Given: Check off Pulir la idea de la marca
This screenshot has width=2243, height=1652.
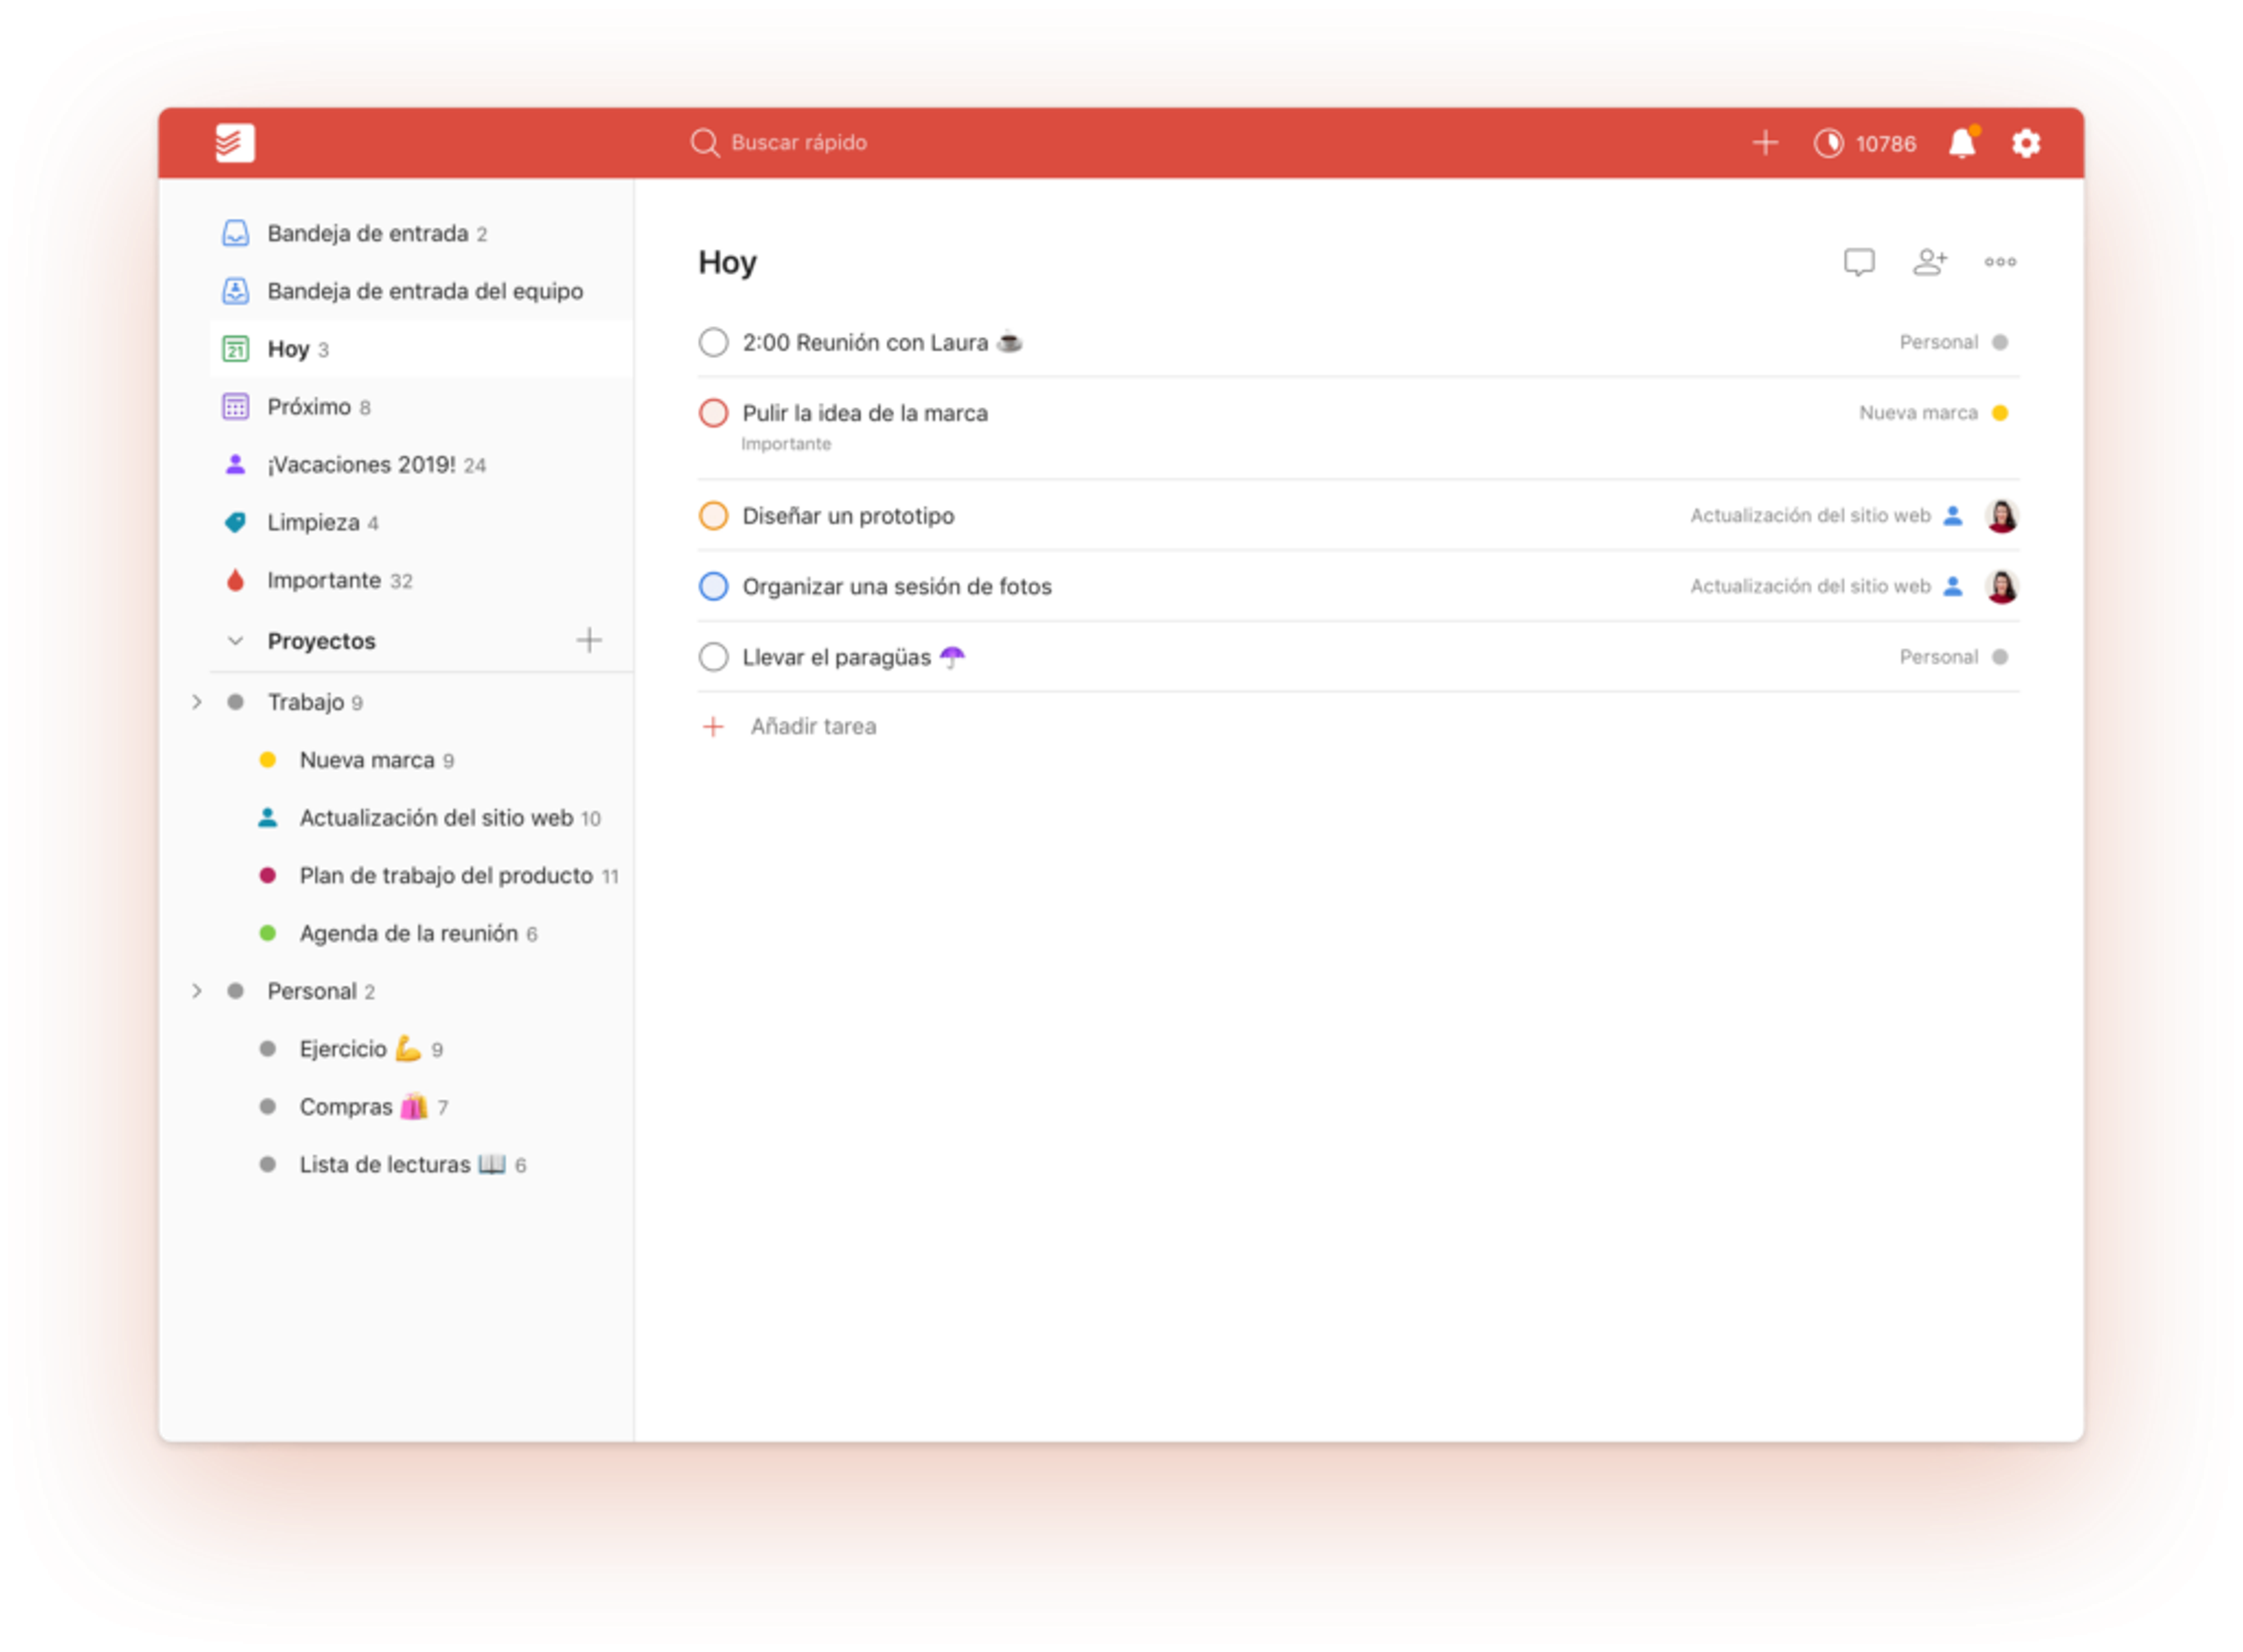Looking at the screenshot, I should (x=713, y=413).
